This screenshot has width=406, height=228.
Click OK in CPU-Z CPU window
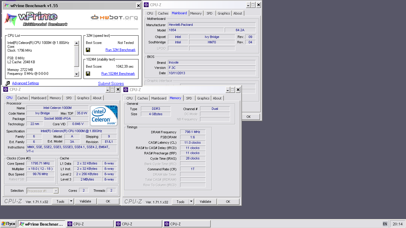(108, 201)
